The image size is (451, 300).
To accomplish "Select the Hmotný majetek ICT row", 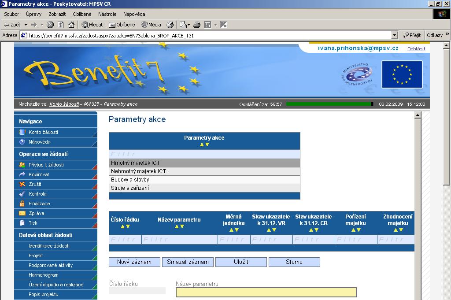I will point(204,163).
